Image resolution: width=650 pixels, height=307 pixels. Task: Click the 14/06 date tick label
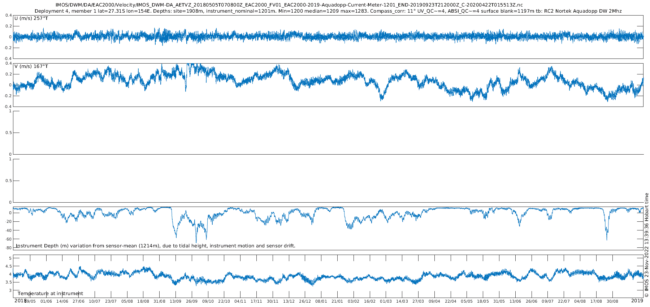coord(62,301)
